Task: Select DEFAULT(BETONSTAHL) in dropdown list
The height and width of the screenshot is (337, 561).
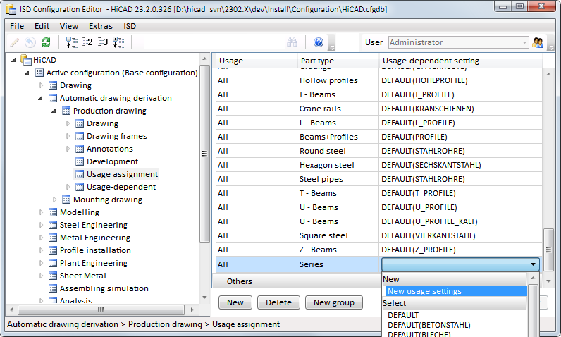Action: pyautogui.click(x=429, y=325)
